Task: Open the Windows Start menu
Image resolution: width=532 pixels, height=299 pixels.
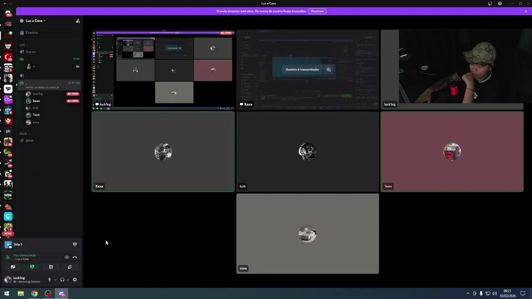Action: (7, 294)
